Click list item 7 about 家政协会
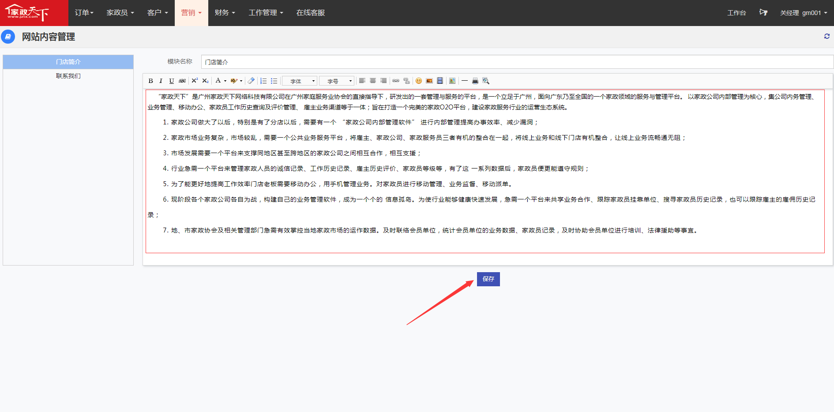Image resolution: width=834 pixels, height=412 pixels. [431, 230]
